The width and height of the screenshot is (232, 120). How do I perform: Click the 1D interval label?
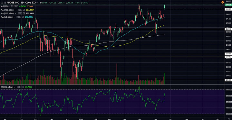click(x=22, y=3)
